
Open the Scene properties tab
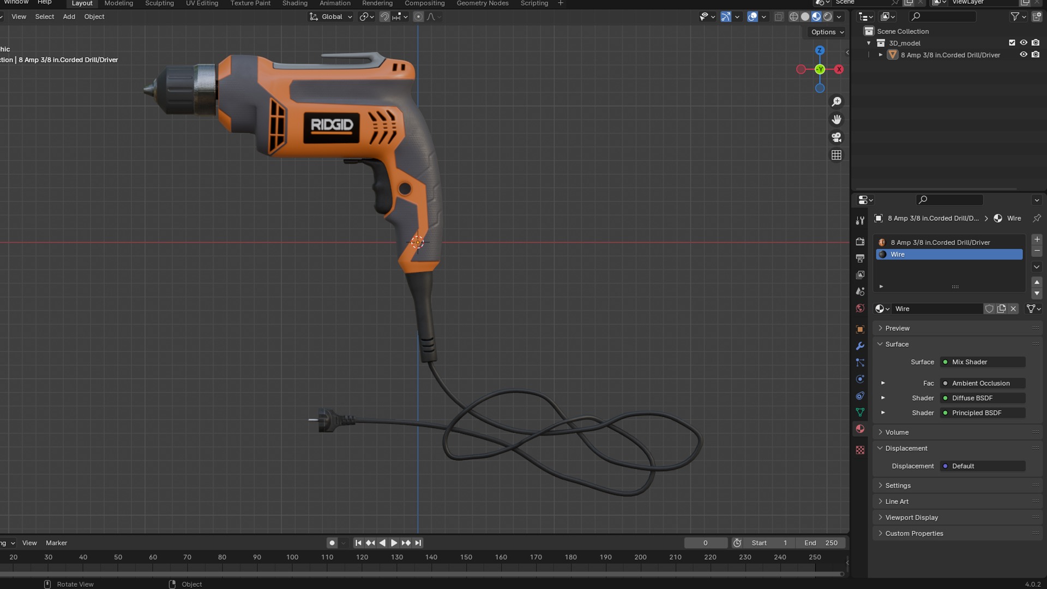[x=860, y=291]
